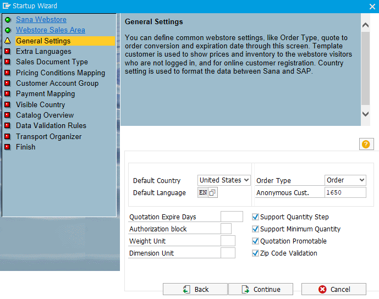379x299 pixels.
Task: Click the green status icon beside Webstore Sales Area
Action: [8, 30]
